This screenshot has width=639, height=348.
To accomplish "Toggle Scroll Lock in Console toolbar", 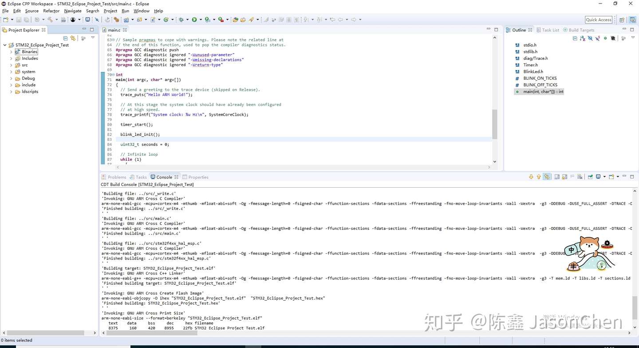I will click(x=565, y=177).
